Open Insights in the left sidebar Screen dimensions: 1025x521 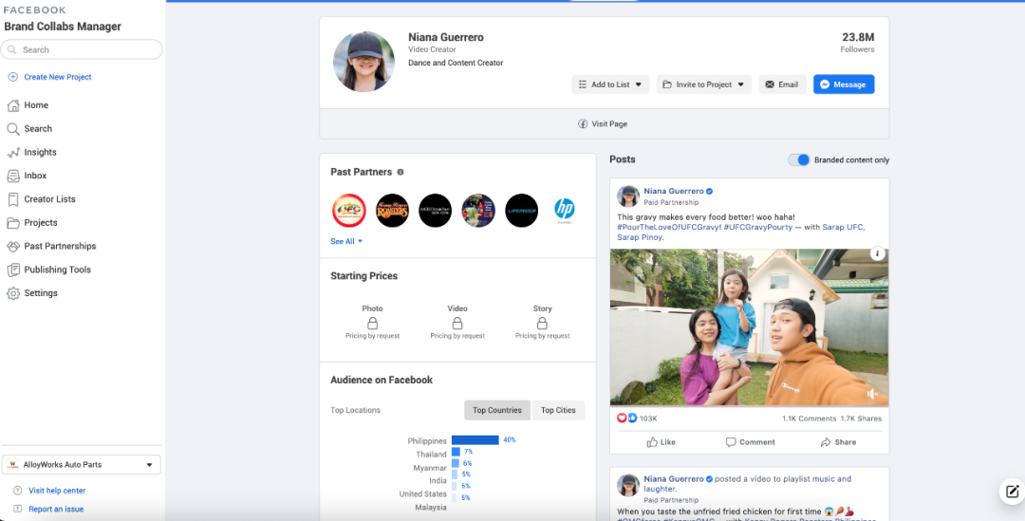[40, 152]
